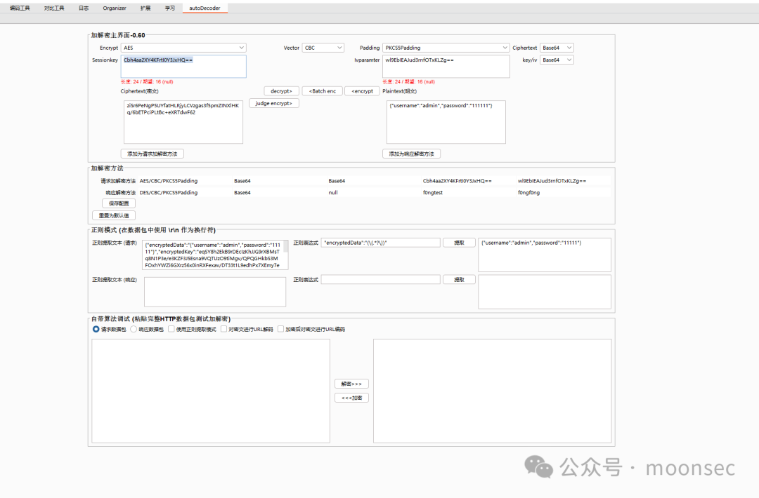The height and width of the screenshot is (498, 759).
Task: Click the <Batch enc button
Action: (323, 90)
